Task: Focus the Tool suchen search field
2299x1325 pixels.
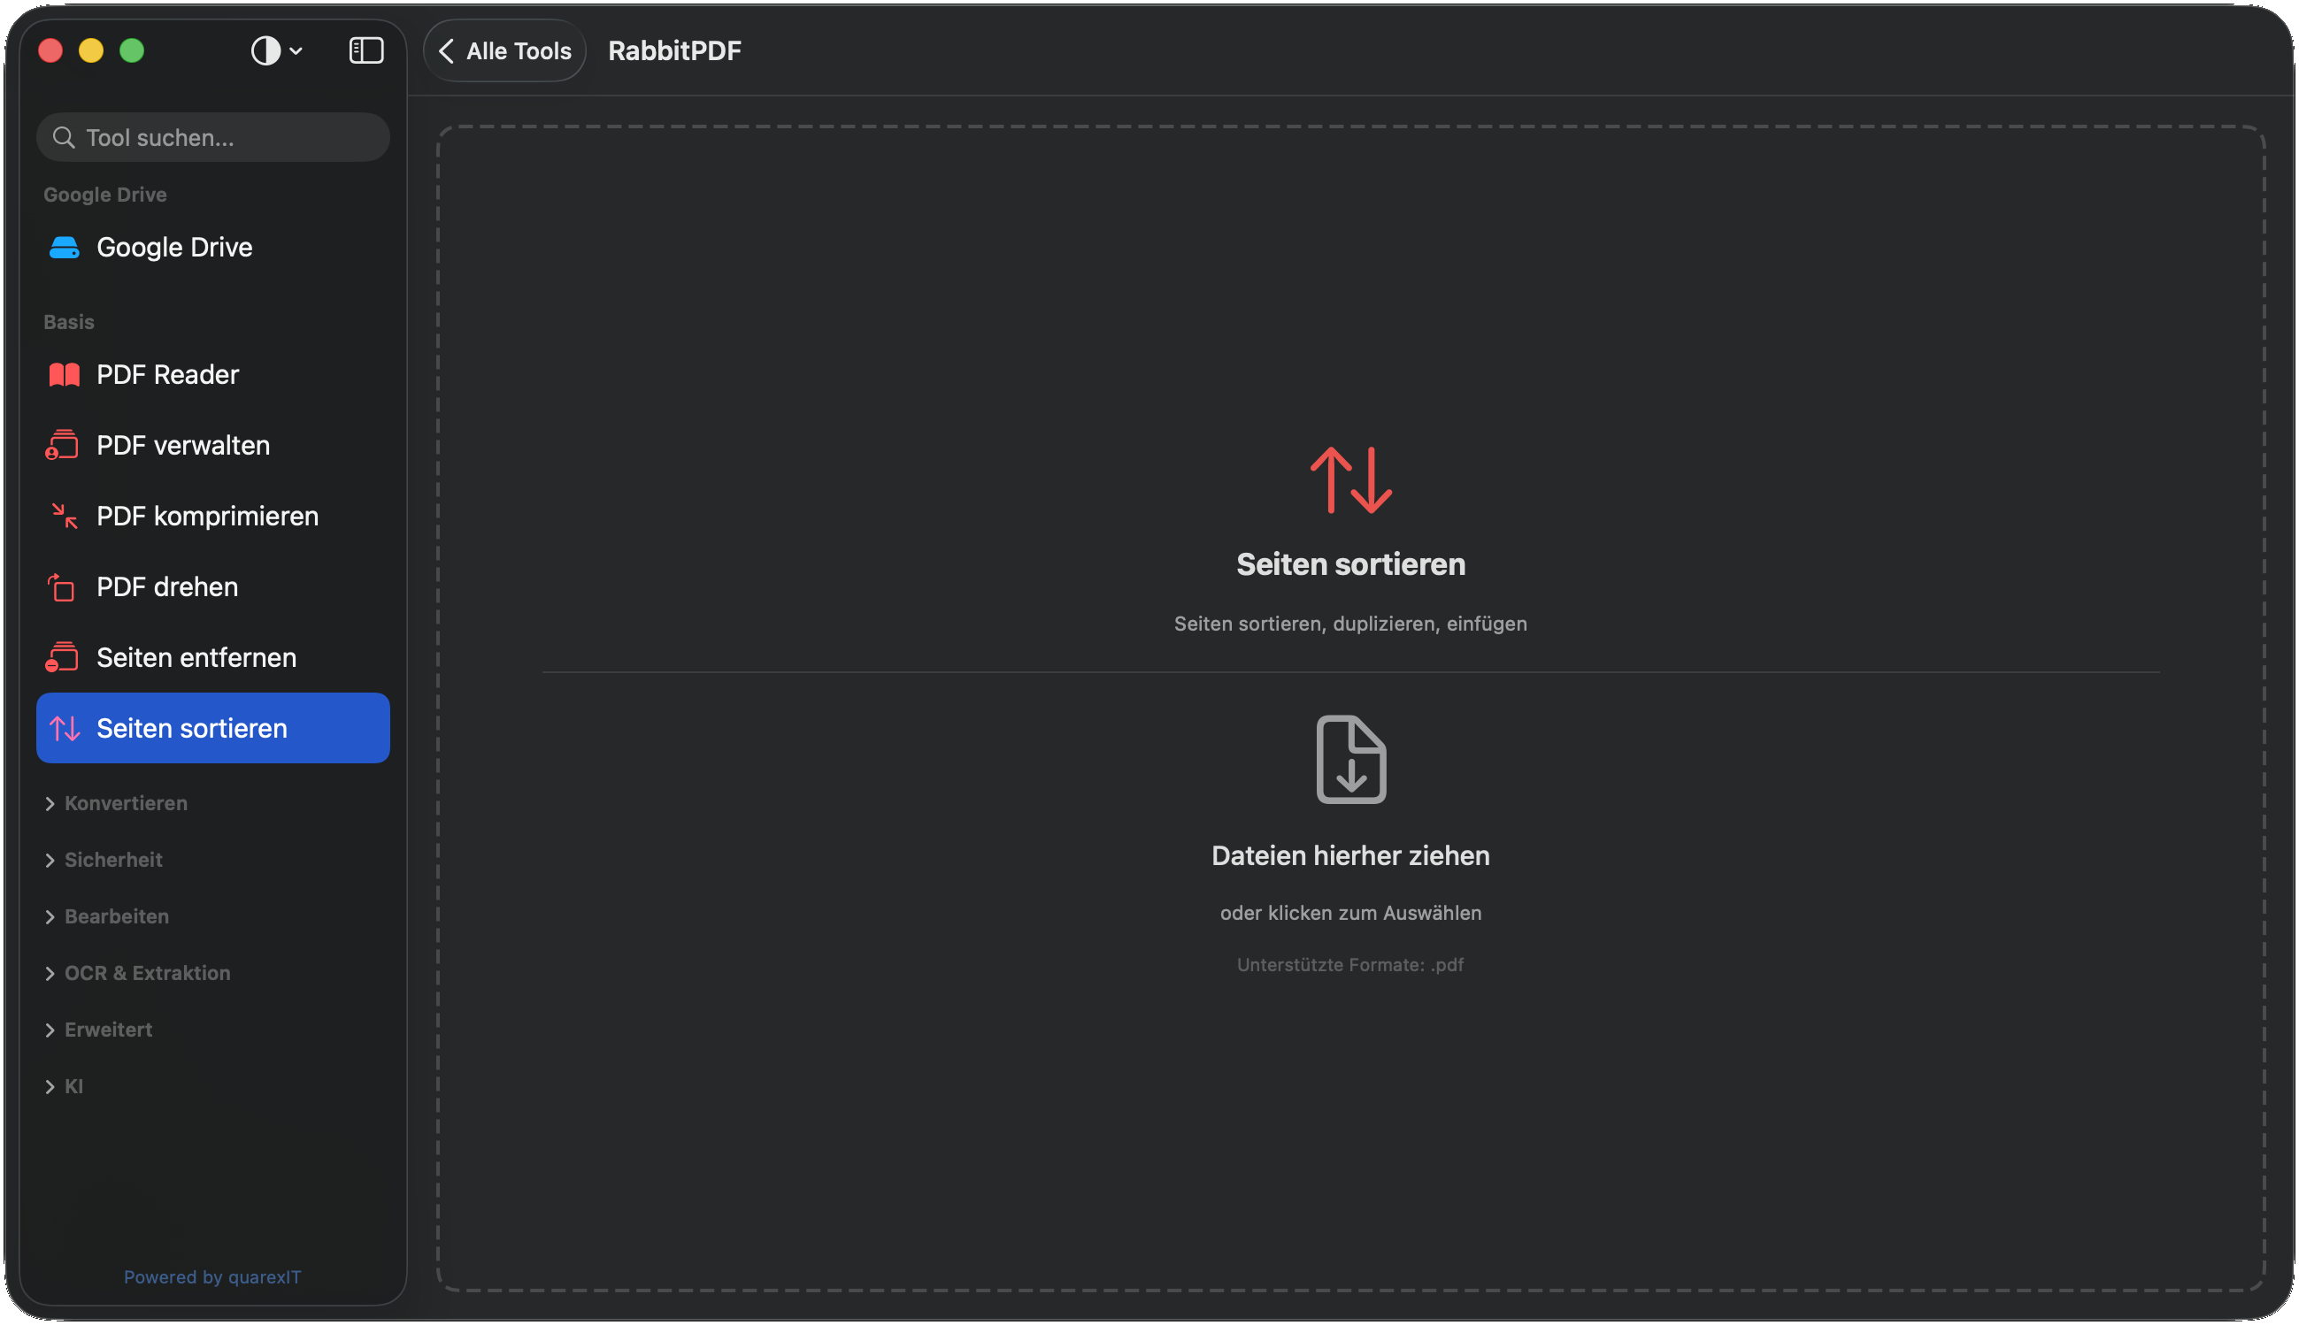Action: tap(213, 137)
